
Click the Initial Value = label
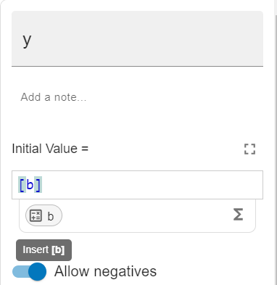click(x=50, y=149)
